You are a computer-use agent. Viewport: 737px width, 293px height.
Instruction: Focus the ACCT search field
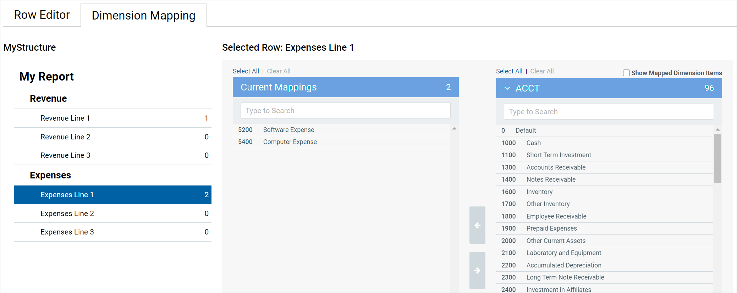[609, 112]
